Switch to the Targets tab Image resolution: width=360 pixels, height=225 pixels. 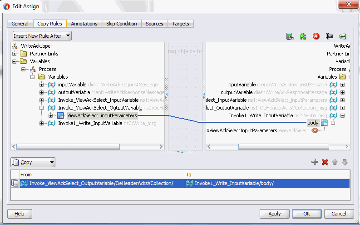(x=181, y=24)
